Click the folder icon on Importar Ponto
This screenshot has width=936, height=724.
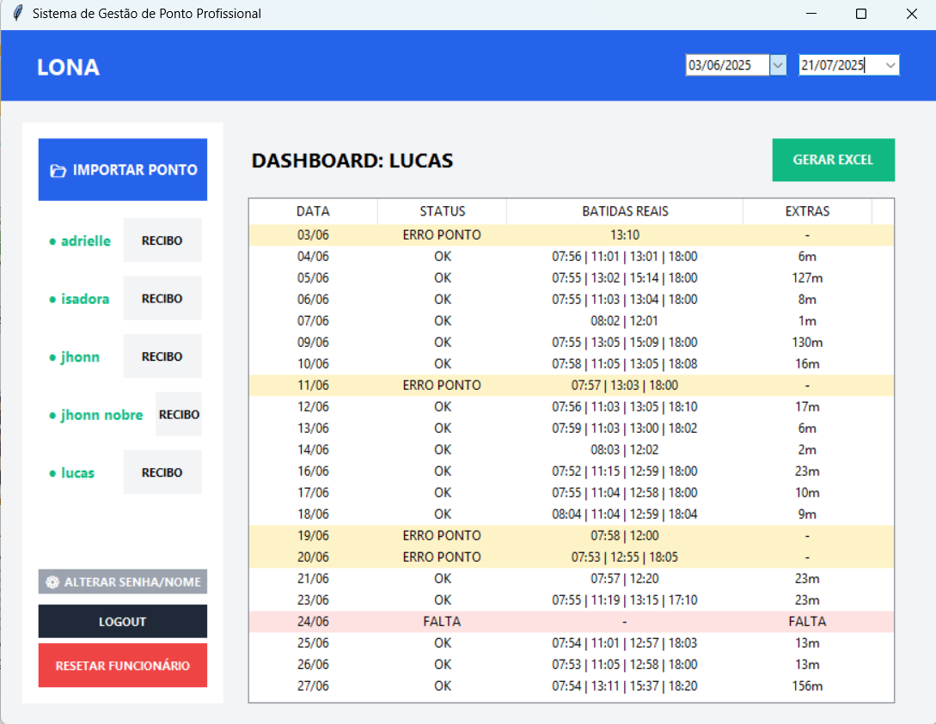coord(58,171)
